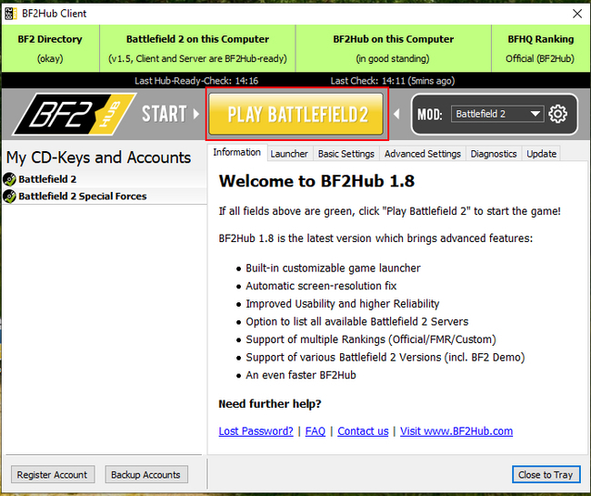This screenshot has height=496, width=591.
Task: Click the Special Forces CD-key disc icon
Action: 9,197
